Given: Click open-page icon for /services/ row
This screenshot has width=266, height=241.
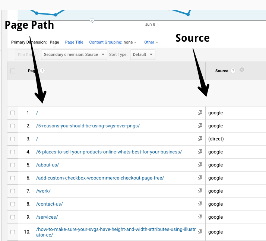Looking at the screenshot, I should [200, 217].
